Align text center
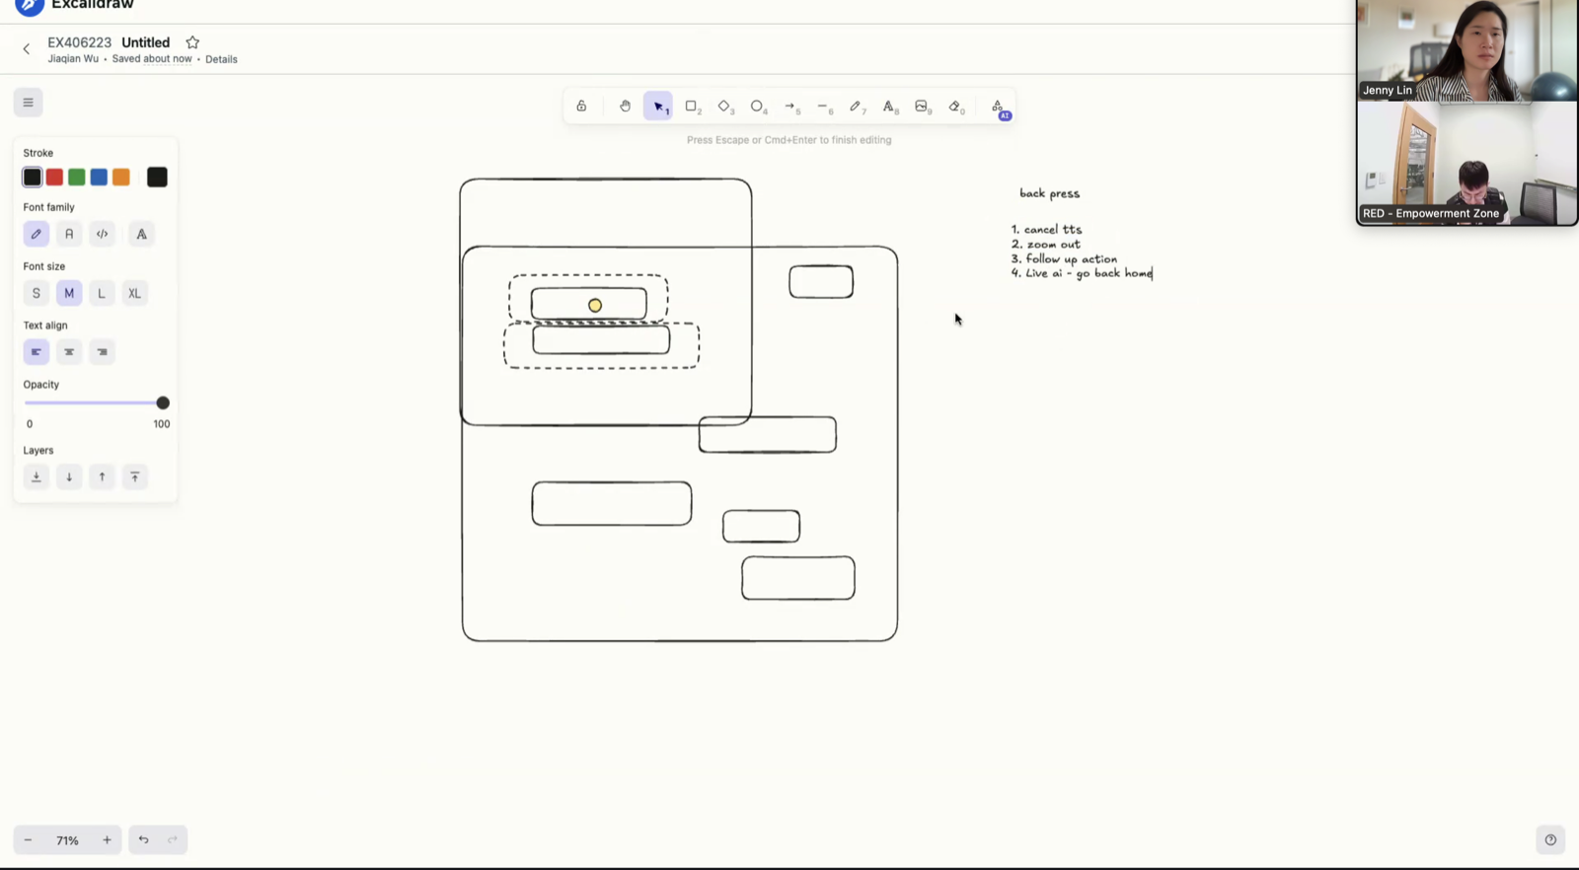 [x=69, y=352]
